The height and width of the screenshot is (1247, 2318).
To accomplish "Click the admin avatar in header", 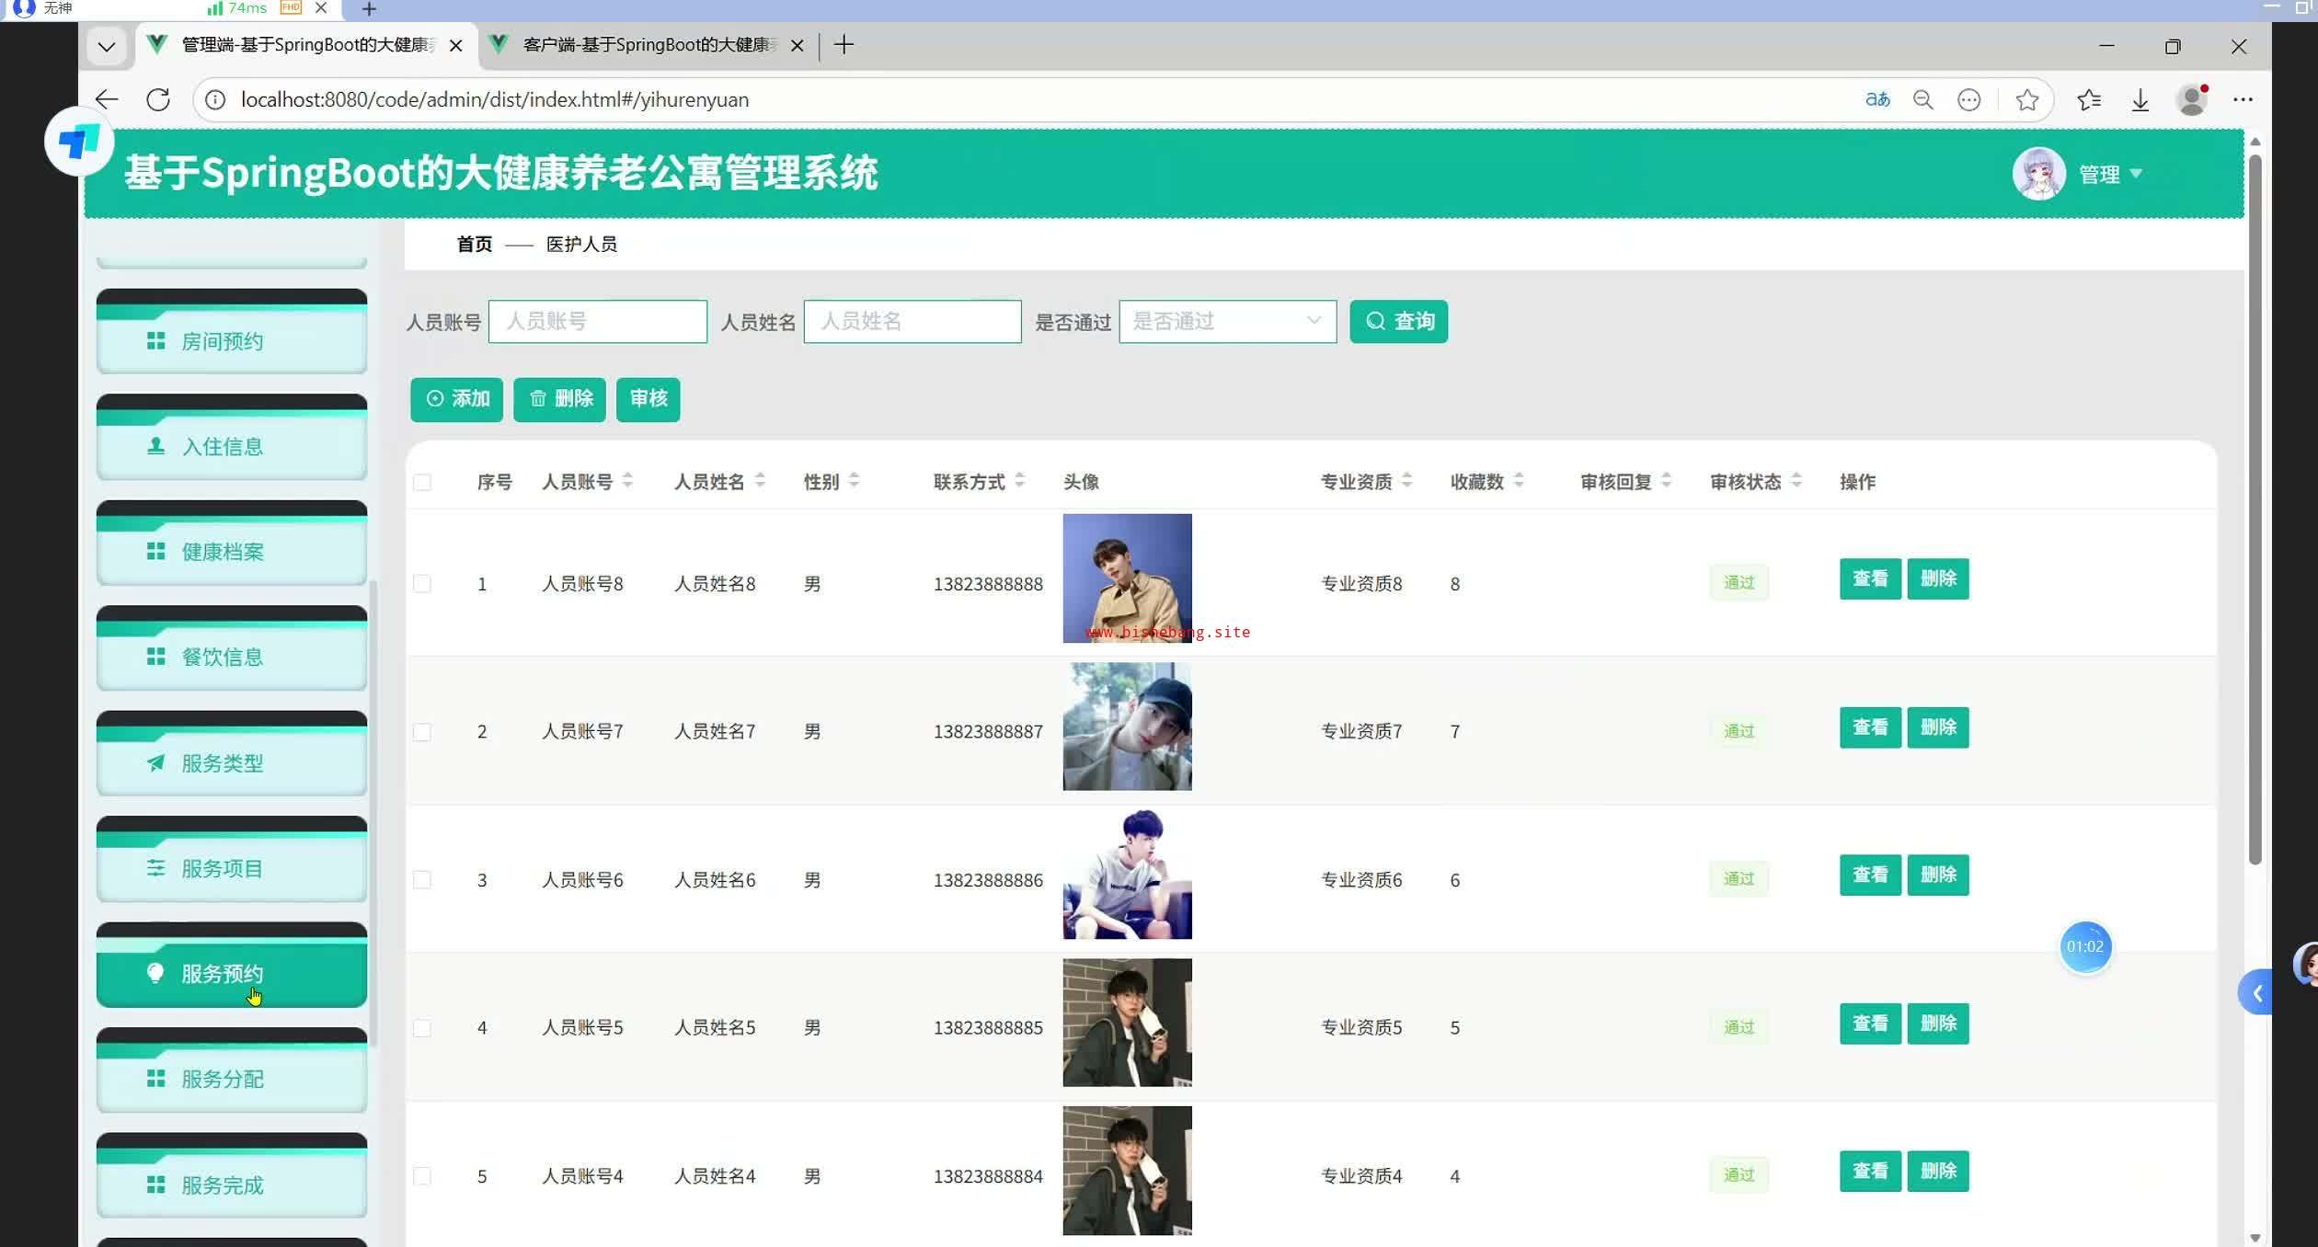I will [x=2038, y=174].
